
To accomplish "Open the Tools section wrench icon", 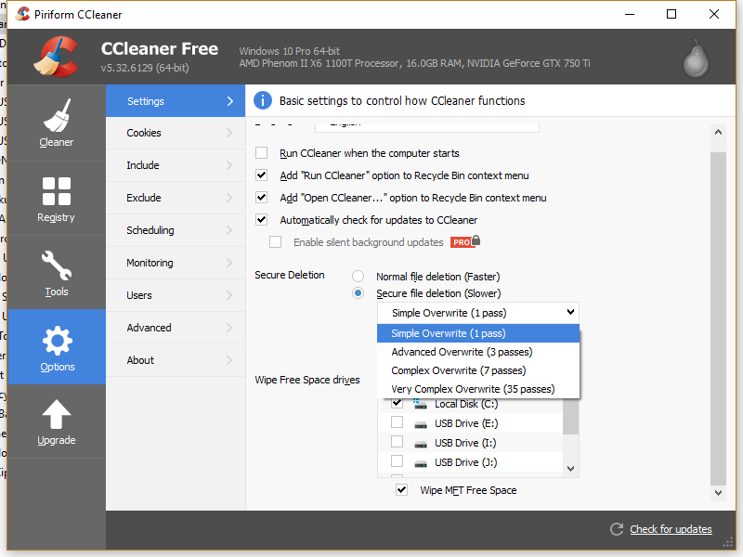I will tap(57, 266).
